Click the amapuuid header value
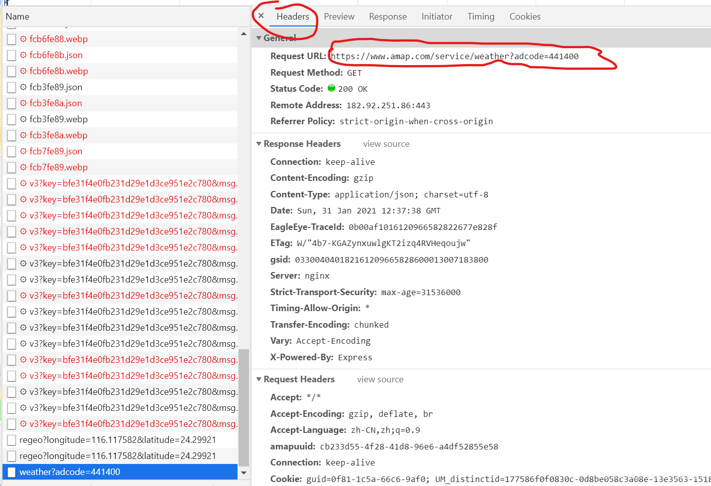Screen dimensions: 711x486 tap(409, 447)
